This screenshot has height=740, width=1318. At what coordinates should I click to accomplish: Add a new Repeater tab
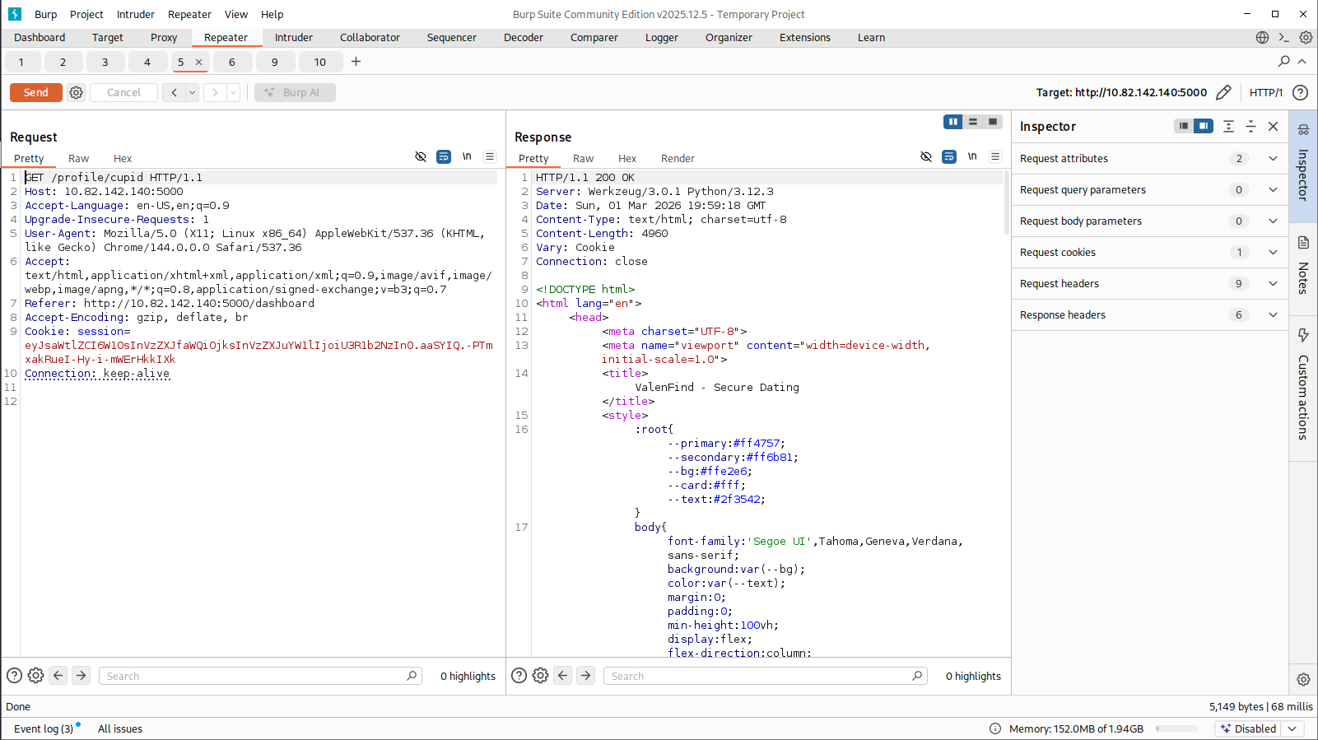[x=356, y=62]
